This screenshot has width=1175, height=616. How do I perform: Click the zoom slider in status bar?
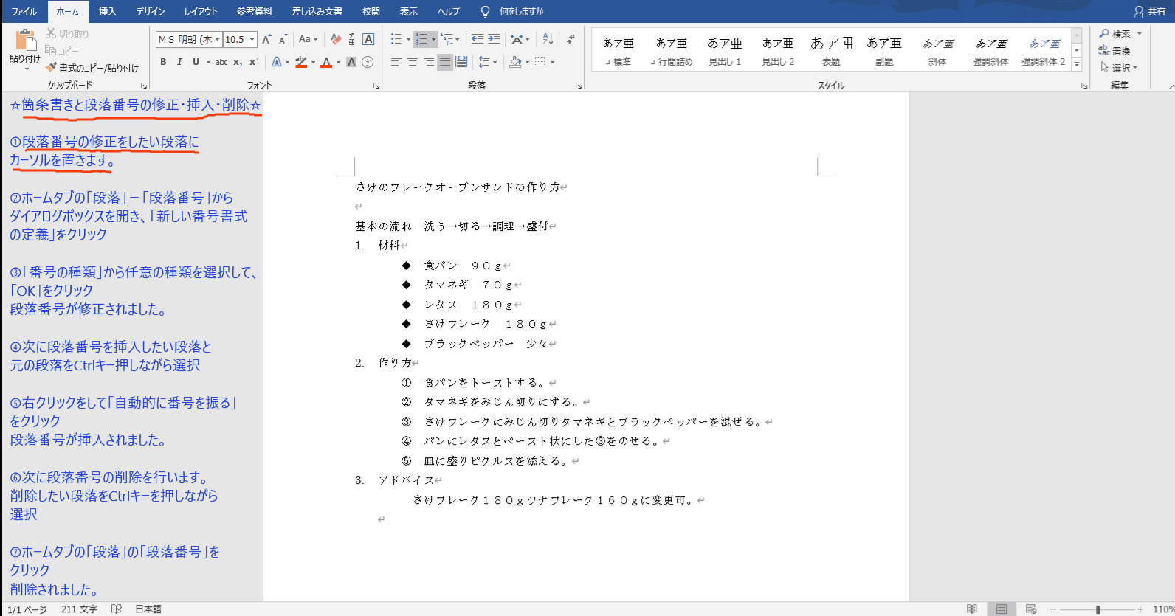click(1098, 609)
